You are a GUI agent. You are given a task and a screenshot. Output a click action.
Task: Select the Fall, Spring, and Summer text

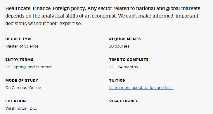coord(29,67)
